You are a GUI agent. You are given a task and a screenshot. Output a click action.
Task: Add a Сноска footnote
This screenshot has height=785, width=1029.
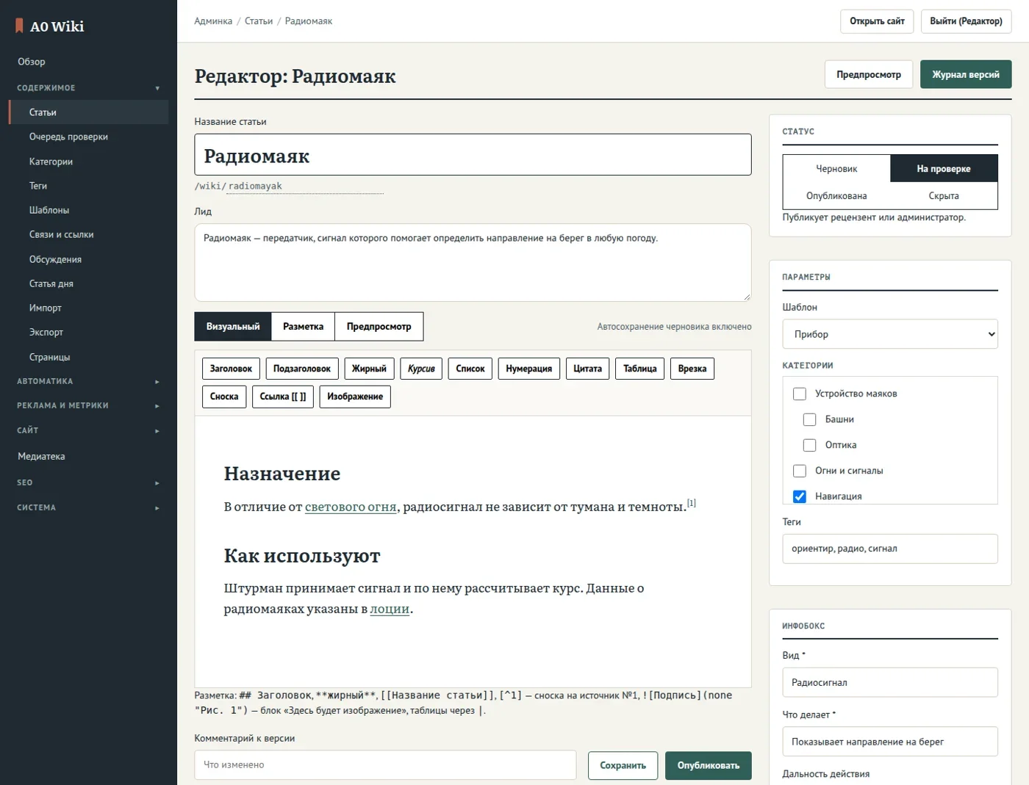(224, 397)
